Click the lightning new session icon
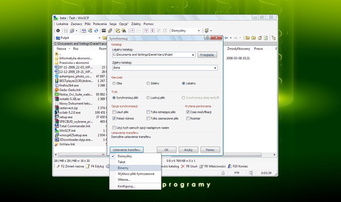Viewport: 341px width, 202px height. 206,31
